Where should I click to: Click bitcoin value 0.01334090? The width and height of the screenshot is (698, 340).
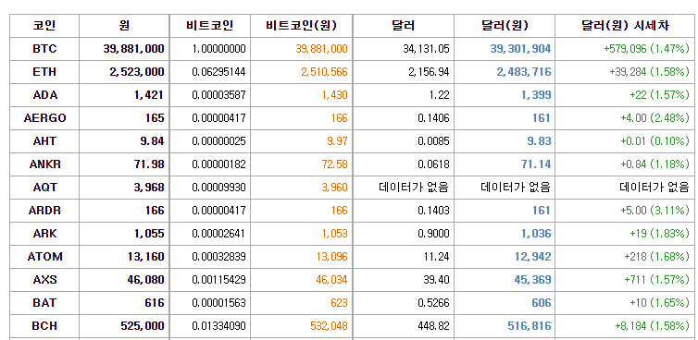coord(218,326)
